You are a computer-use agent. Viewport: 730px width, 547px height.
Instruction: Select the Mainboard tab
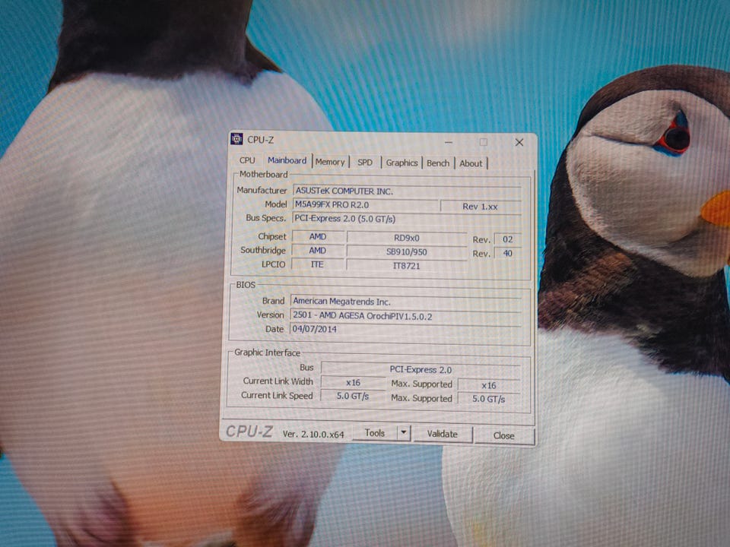click(x=287, y=160)
